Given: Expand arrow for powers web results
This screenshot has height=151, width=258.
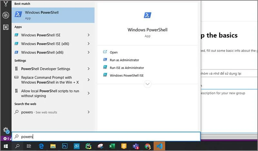Looking at the screenshot, I should [88, 112].
